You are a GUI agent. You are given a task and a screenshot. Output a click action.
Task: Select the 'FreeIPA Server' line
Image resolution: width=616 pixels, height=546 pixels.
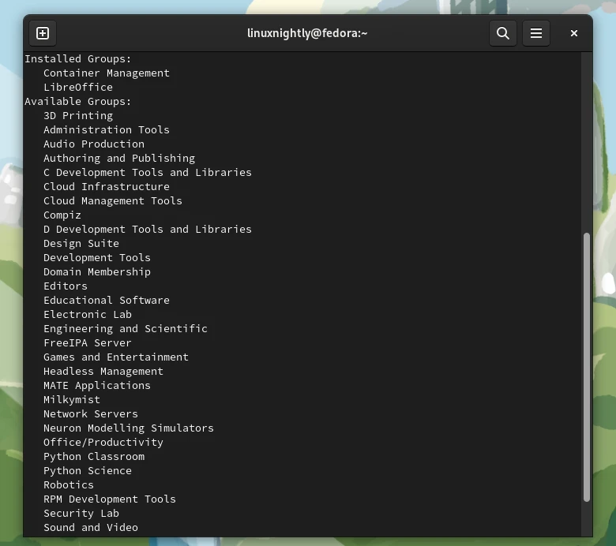tap(88, 342)
